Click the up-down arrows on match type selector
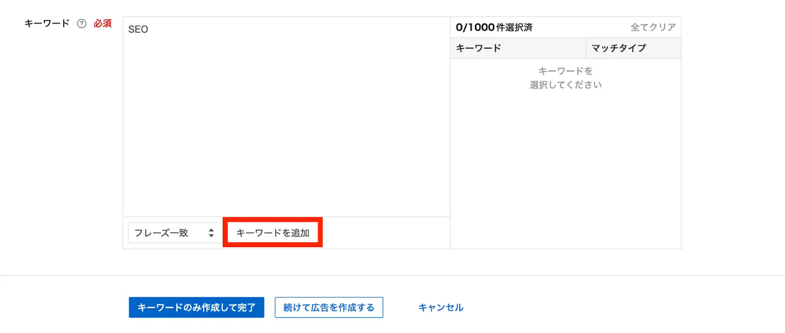This screenshot has width=785, height=333. click(x=211, y=233)
